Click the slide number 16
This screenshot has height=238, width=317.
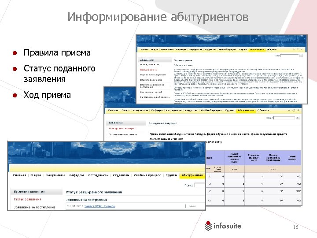(x=295, y=227)
